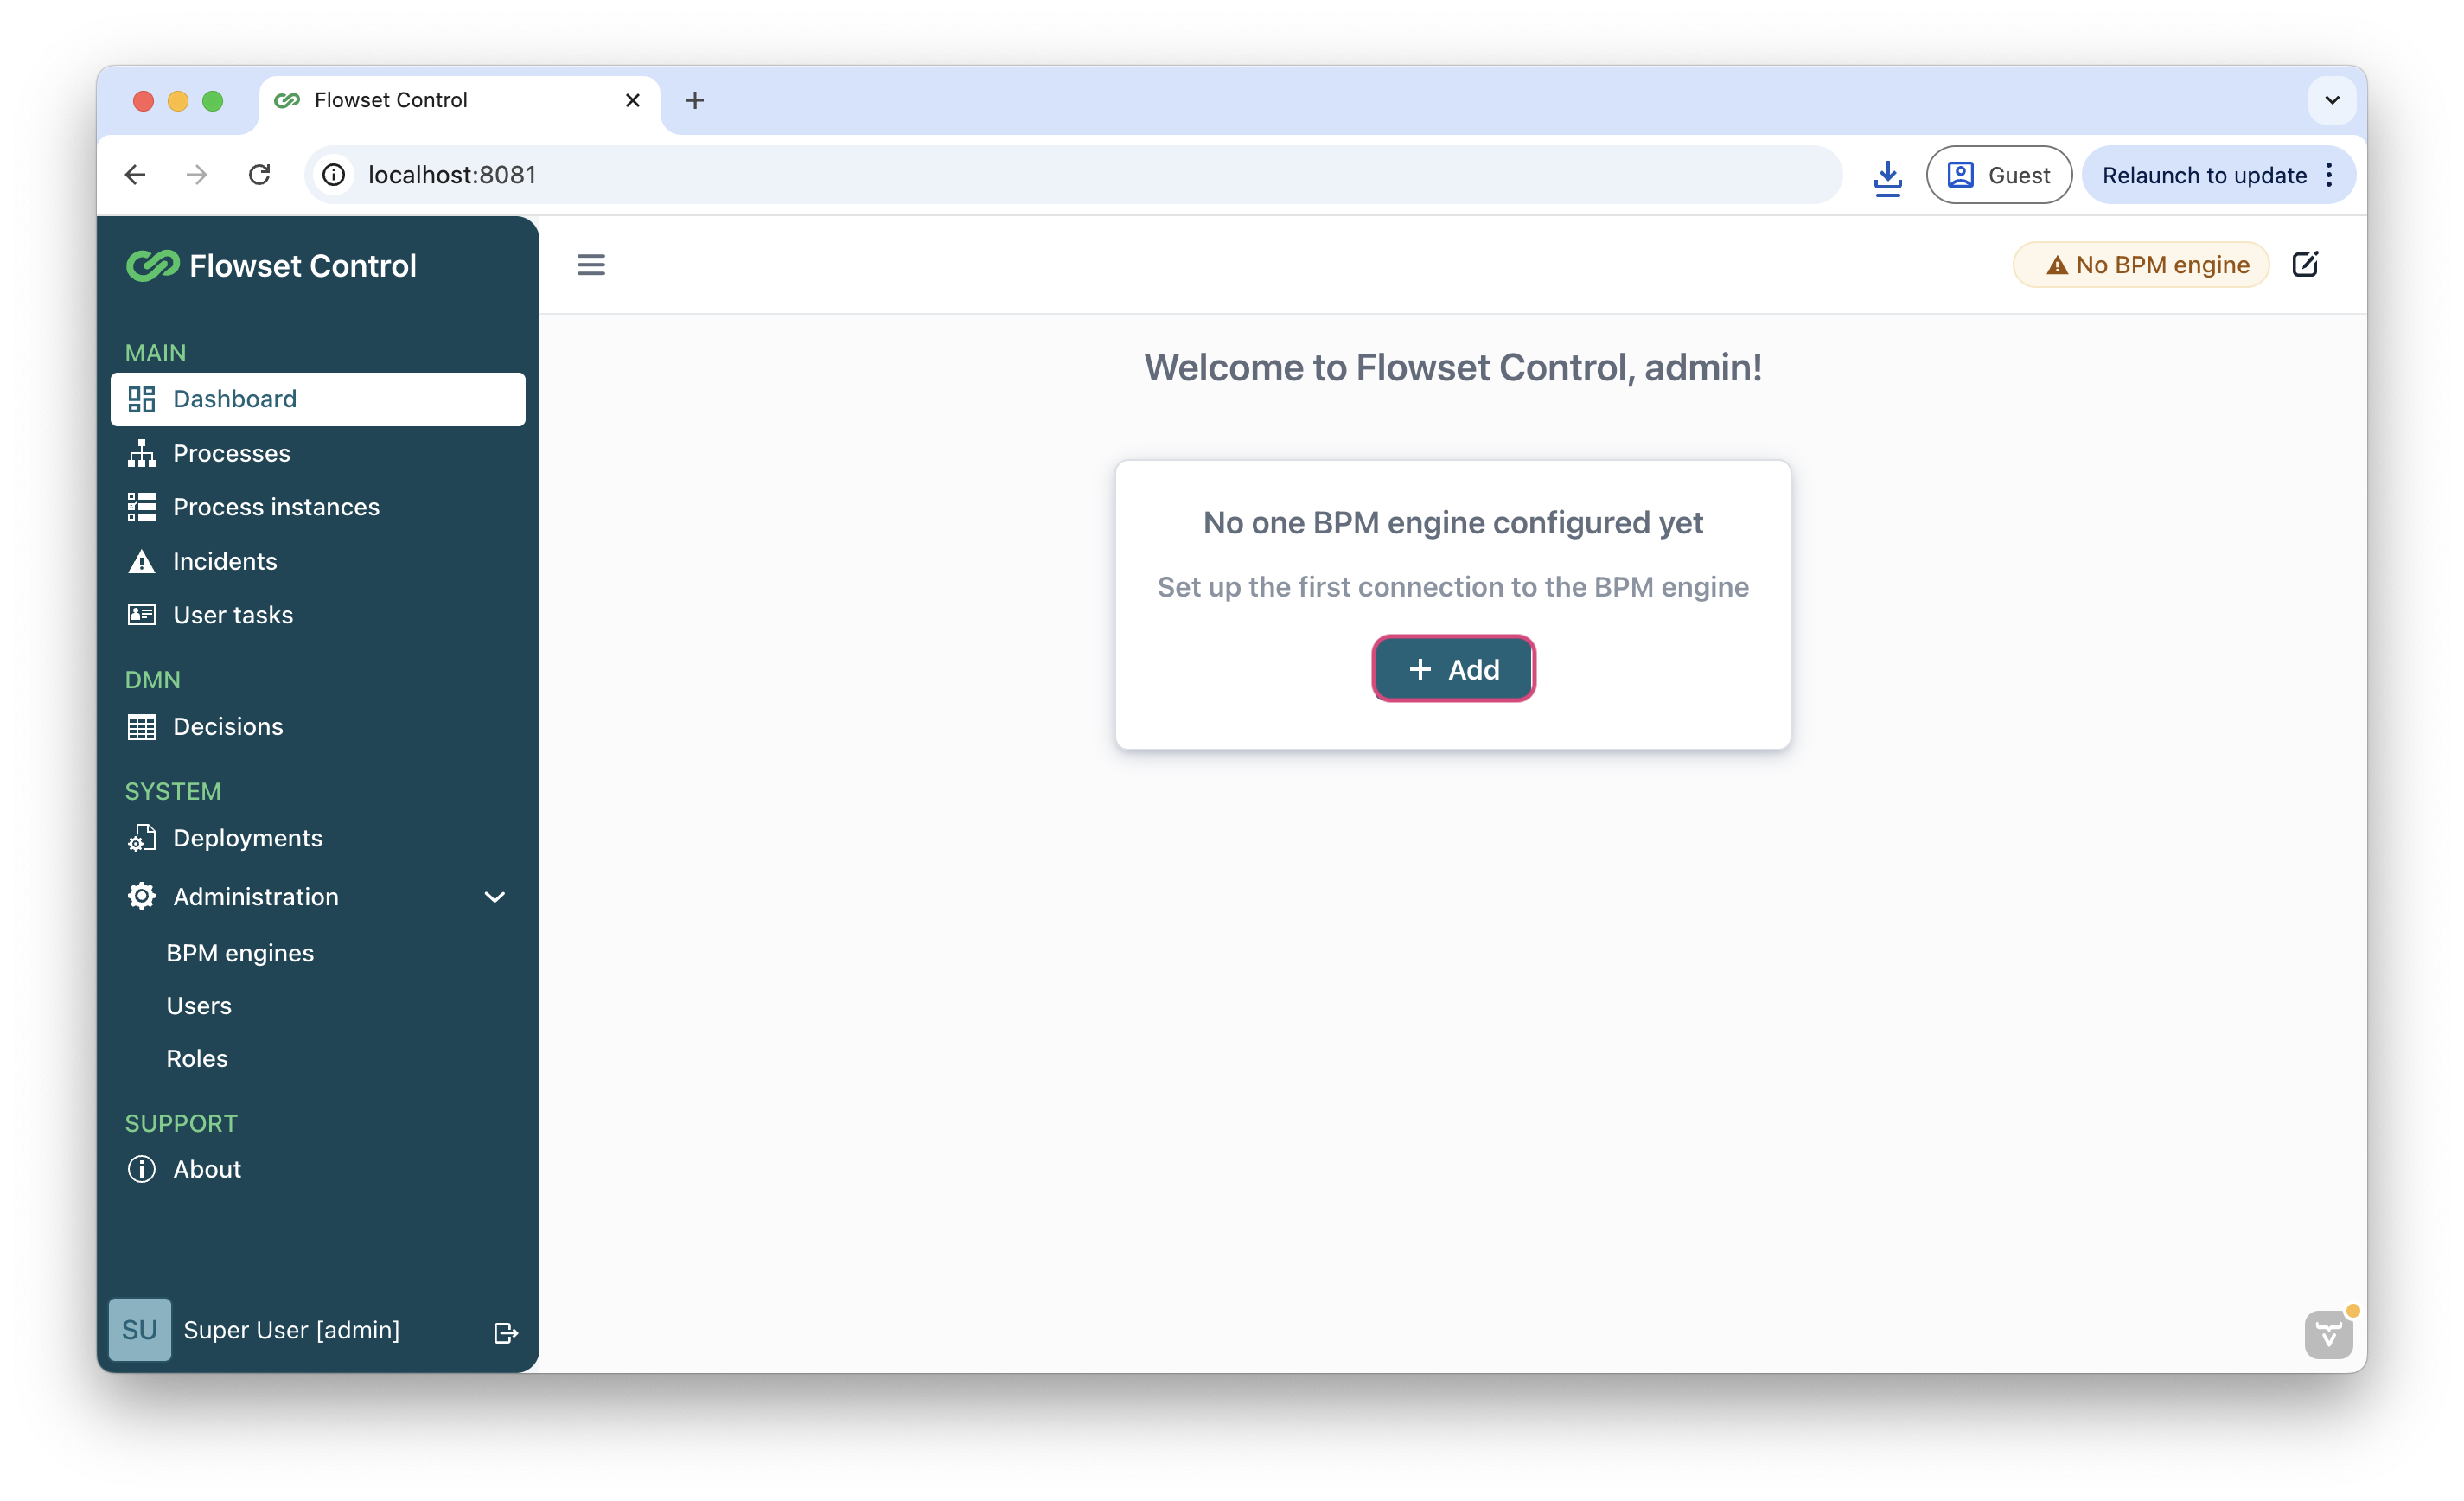Open the tab search dropdown arrow

[x=2331, y=100]
